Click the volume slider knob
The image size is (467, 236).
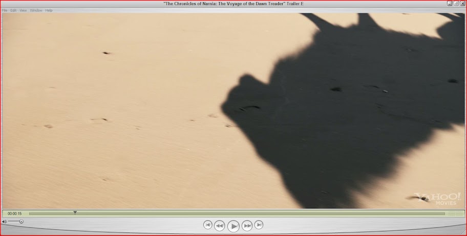click(22, 221)
